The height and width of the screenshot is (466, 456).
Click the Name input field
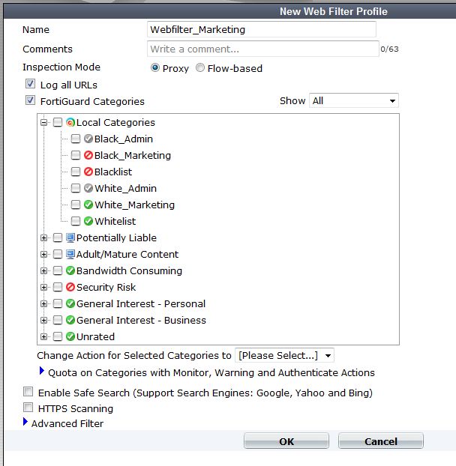pos(262,29)
